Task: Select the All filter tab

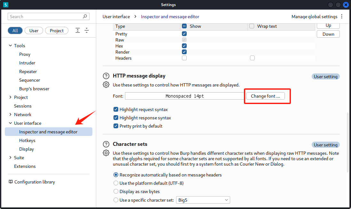Action: pos(15,31)
